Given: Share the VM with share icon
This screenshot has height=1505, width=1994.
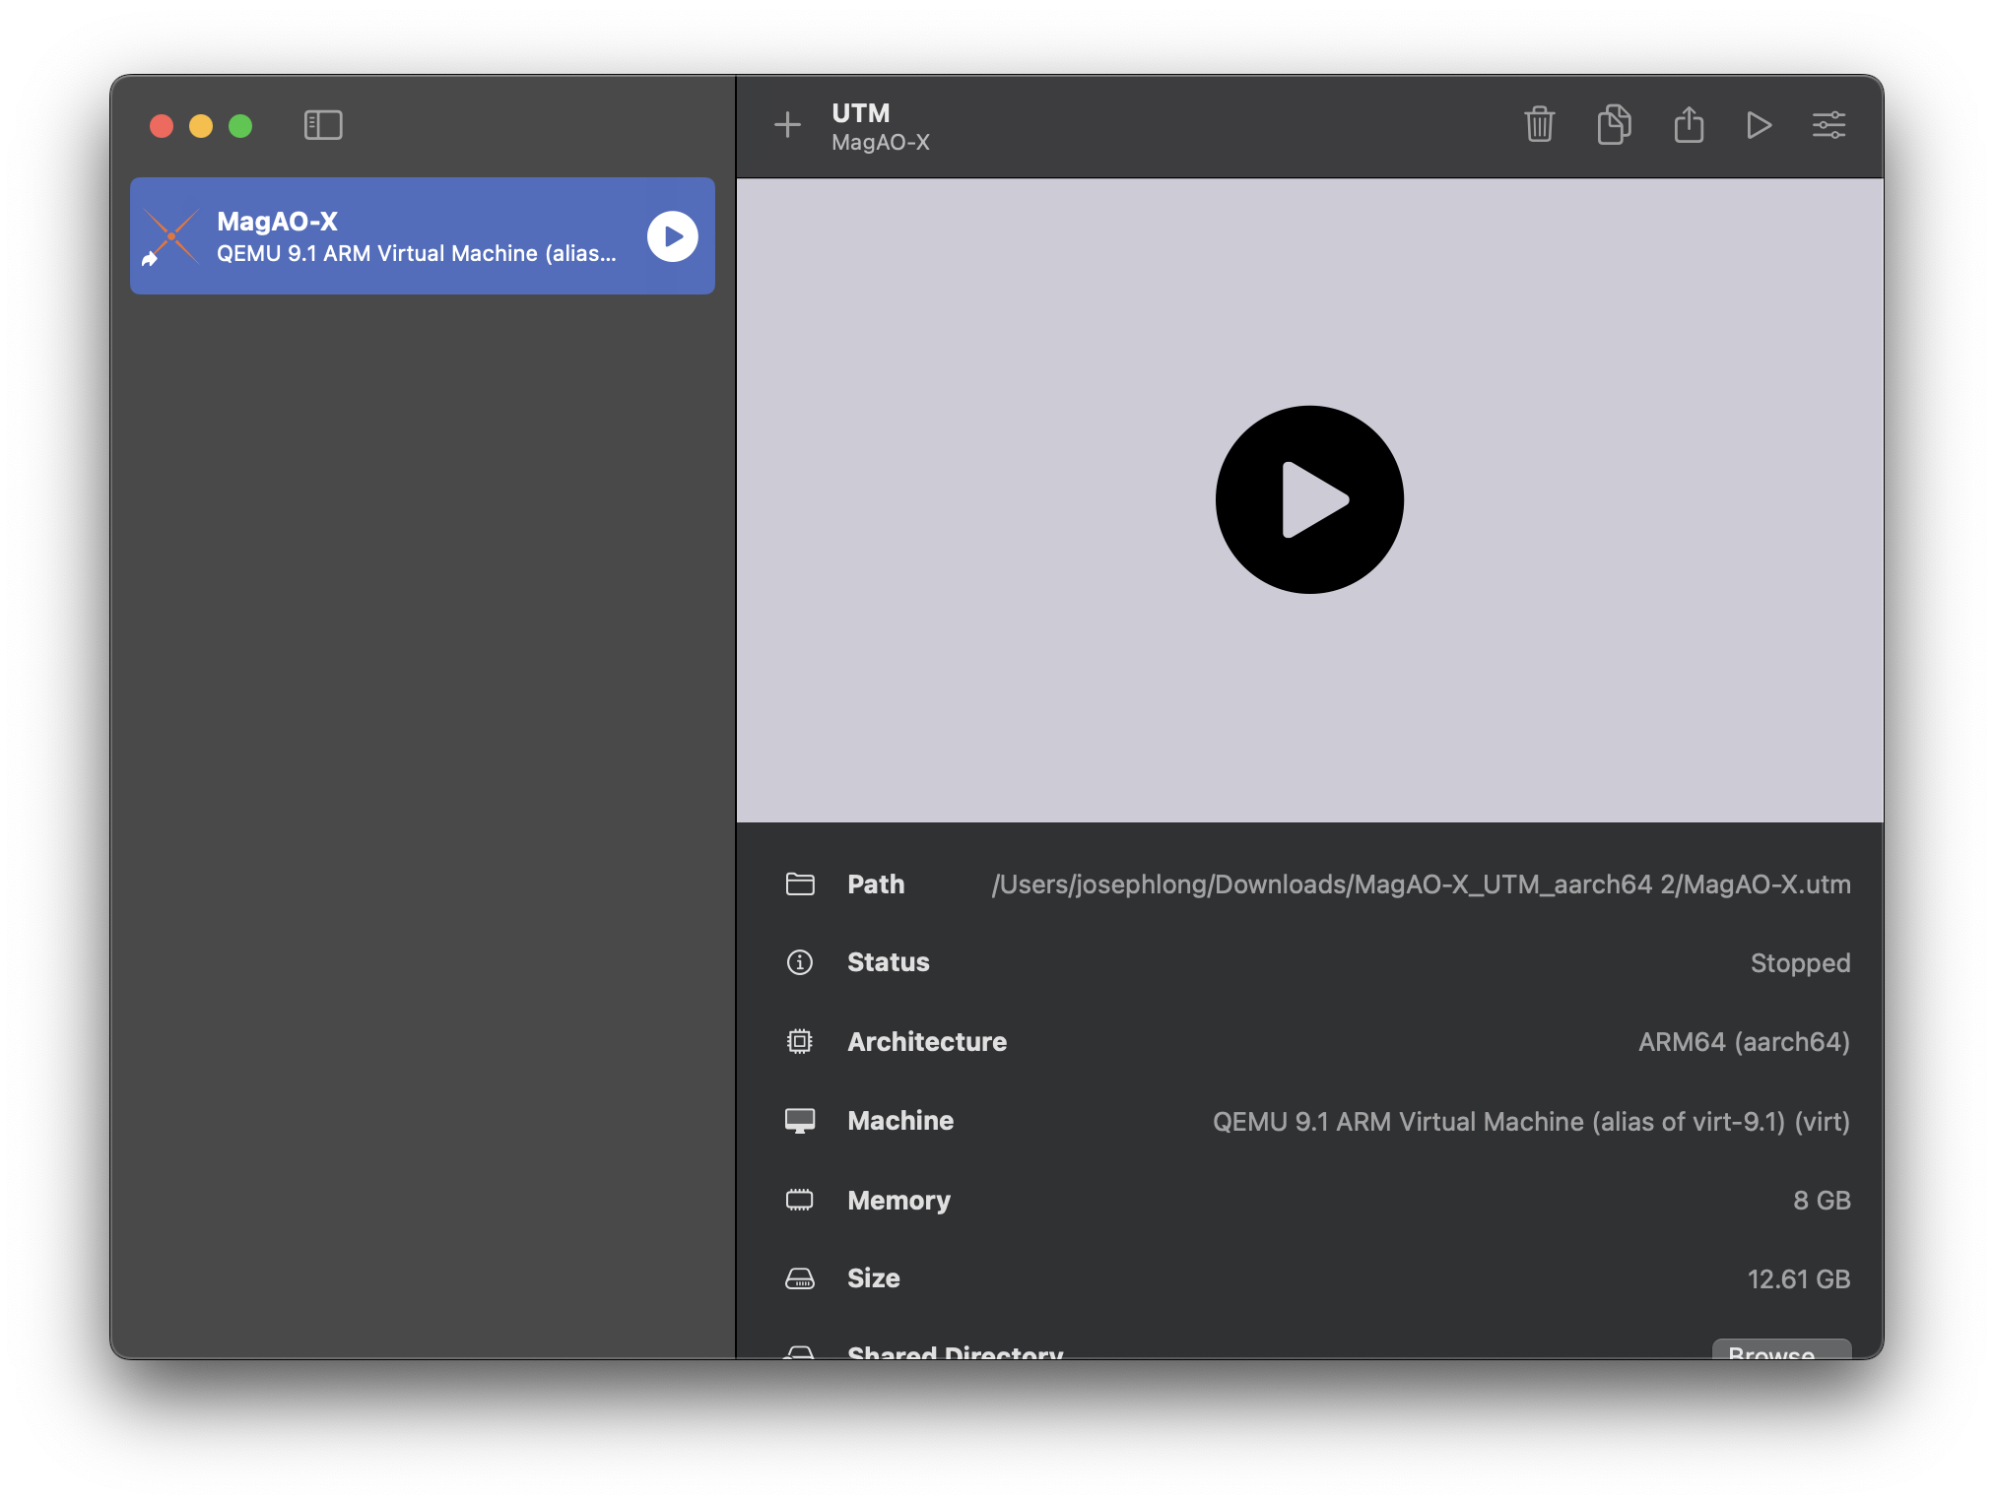Looking at the screenshot, I should (1689, 125).
